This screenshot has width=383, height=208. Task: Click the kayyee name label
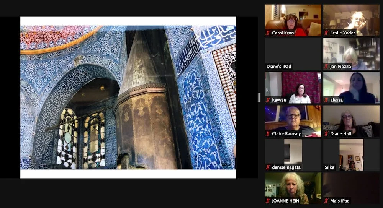(279, 100)
